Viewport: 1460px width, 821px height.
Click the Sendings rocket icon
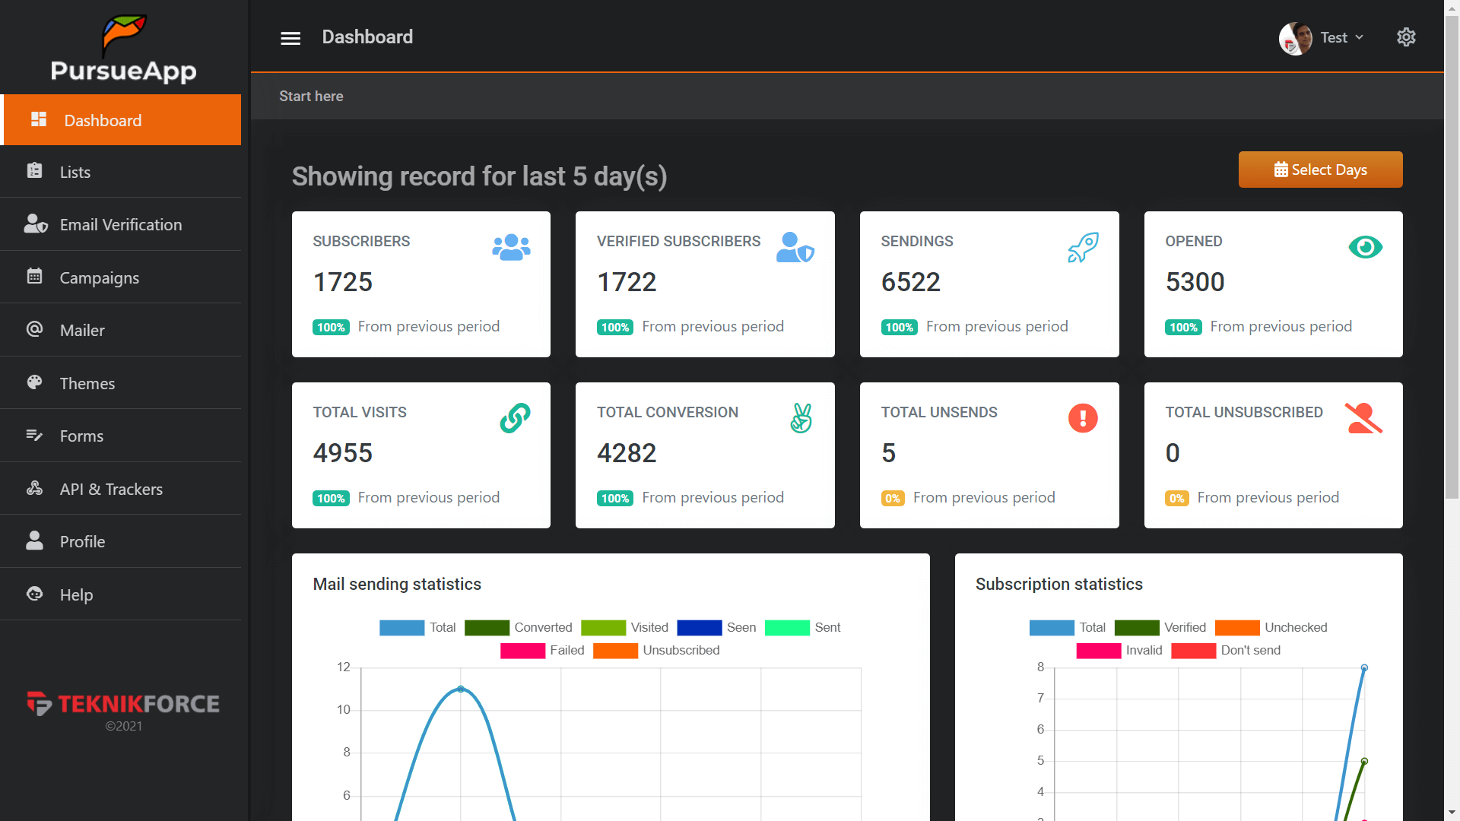[1083, 246]
